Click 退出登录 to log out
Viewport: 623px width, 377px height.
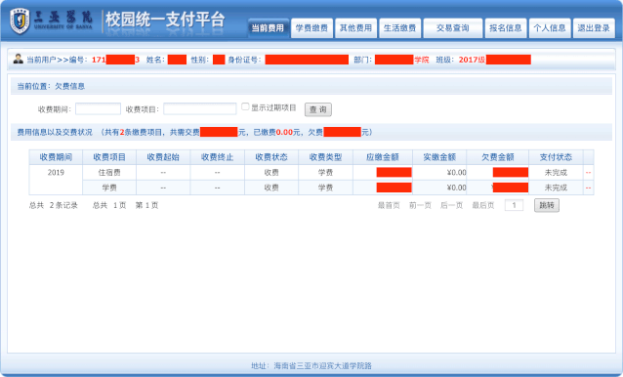coord(594,28)
